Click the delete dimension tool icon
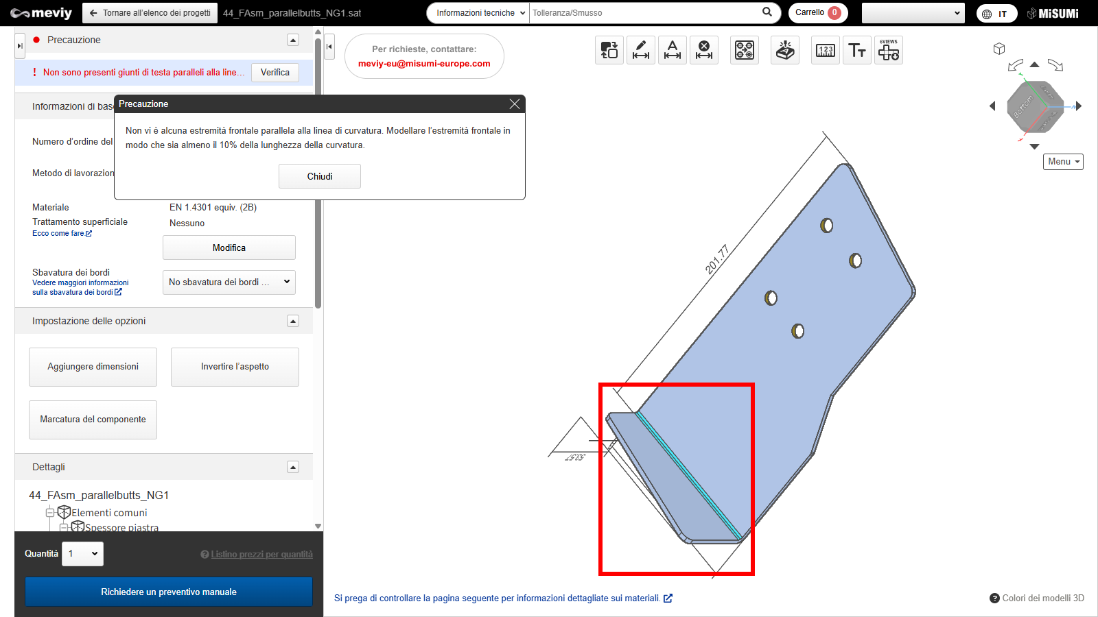 click(704, 50)
